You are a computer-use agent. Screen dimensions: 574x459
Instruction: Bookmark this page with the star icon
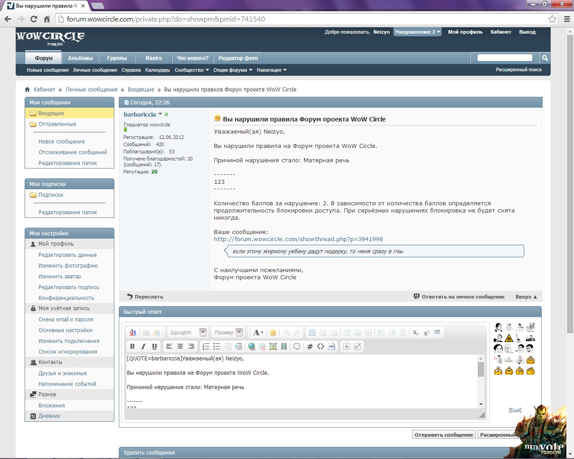coord(552,19)
